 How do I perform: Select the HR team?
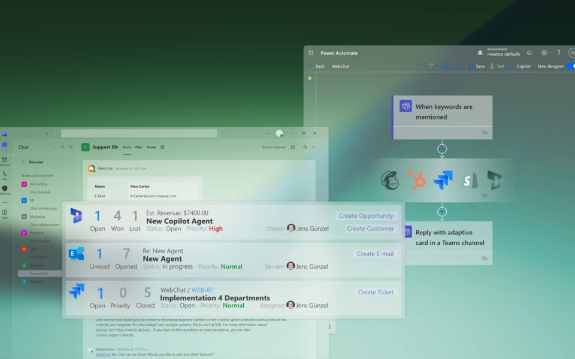32,200
